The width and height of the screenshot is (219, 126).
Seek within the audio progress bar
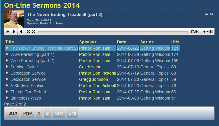pos(112,31)
